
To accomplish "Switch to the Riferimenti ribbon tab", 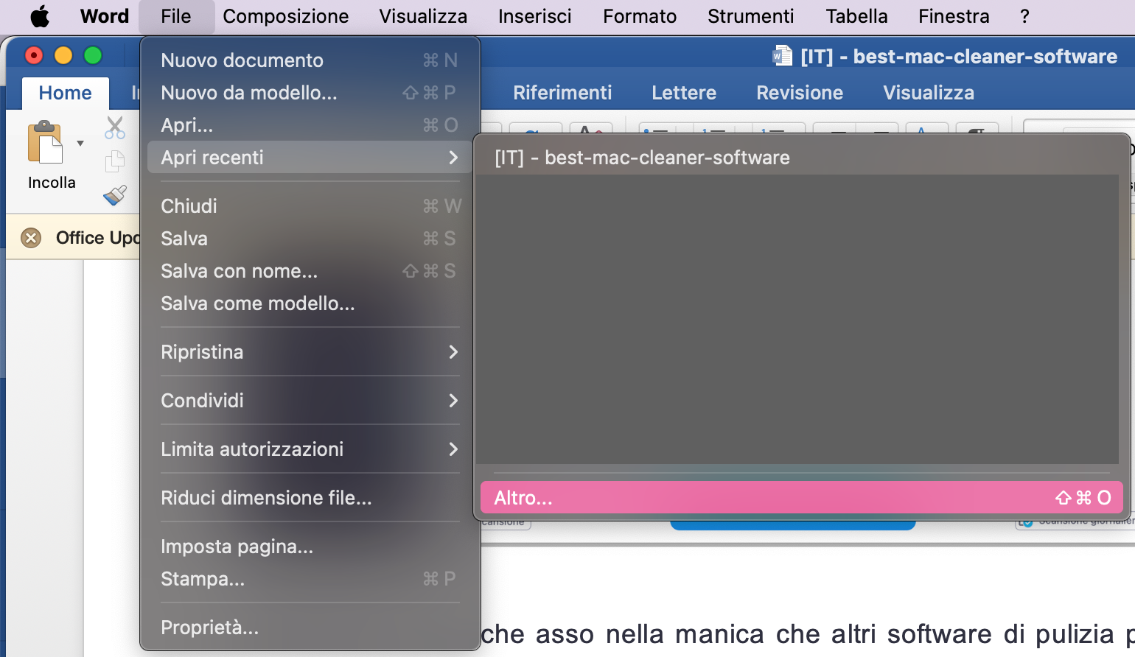I will coord(562,93).
